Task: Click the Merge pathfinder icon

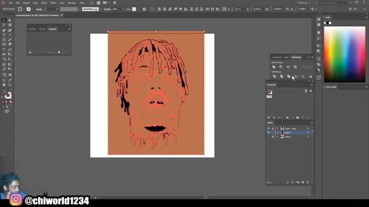Action: click(288, 76)
